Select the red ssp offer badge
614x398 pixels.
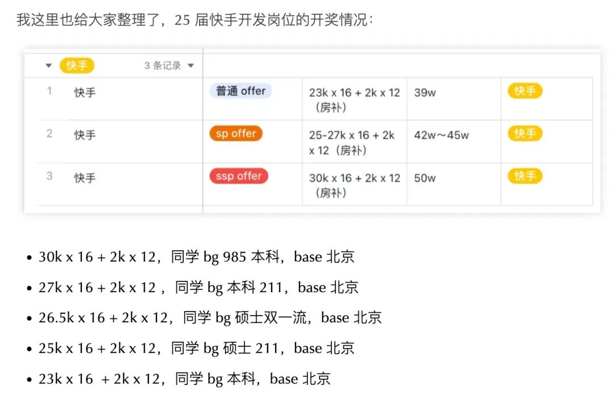[238, 176]
